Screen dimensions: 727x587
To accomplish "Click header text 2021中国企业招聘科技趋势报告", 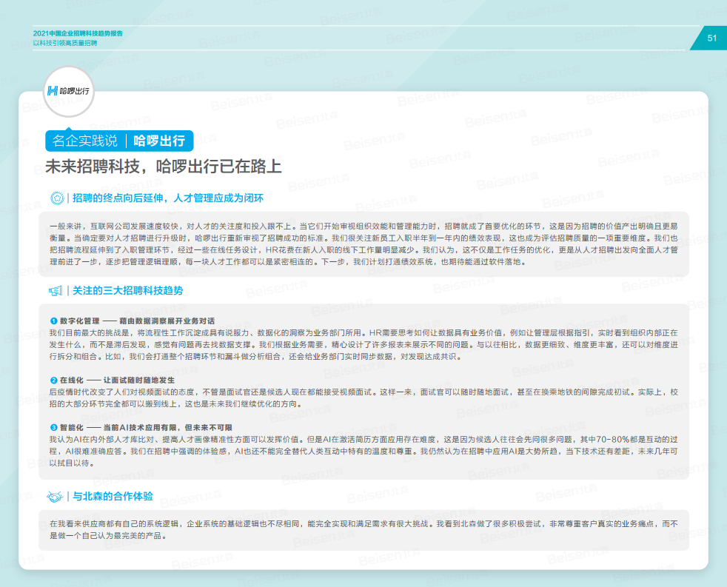I will 78,33.
